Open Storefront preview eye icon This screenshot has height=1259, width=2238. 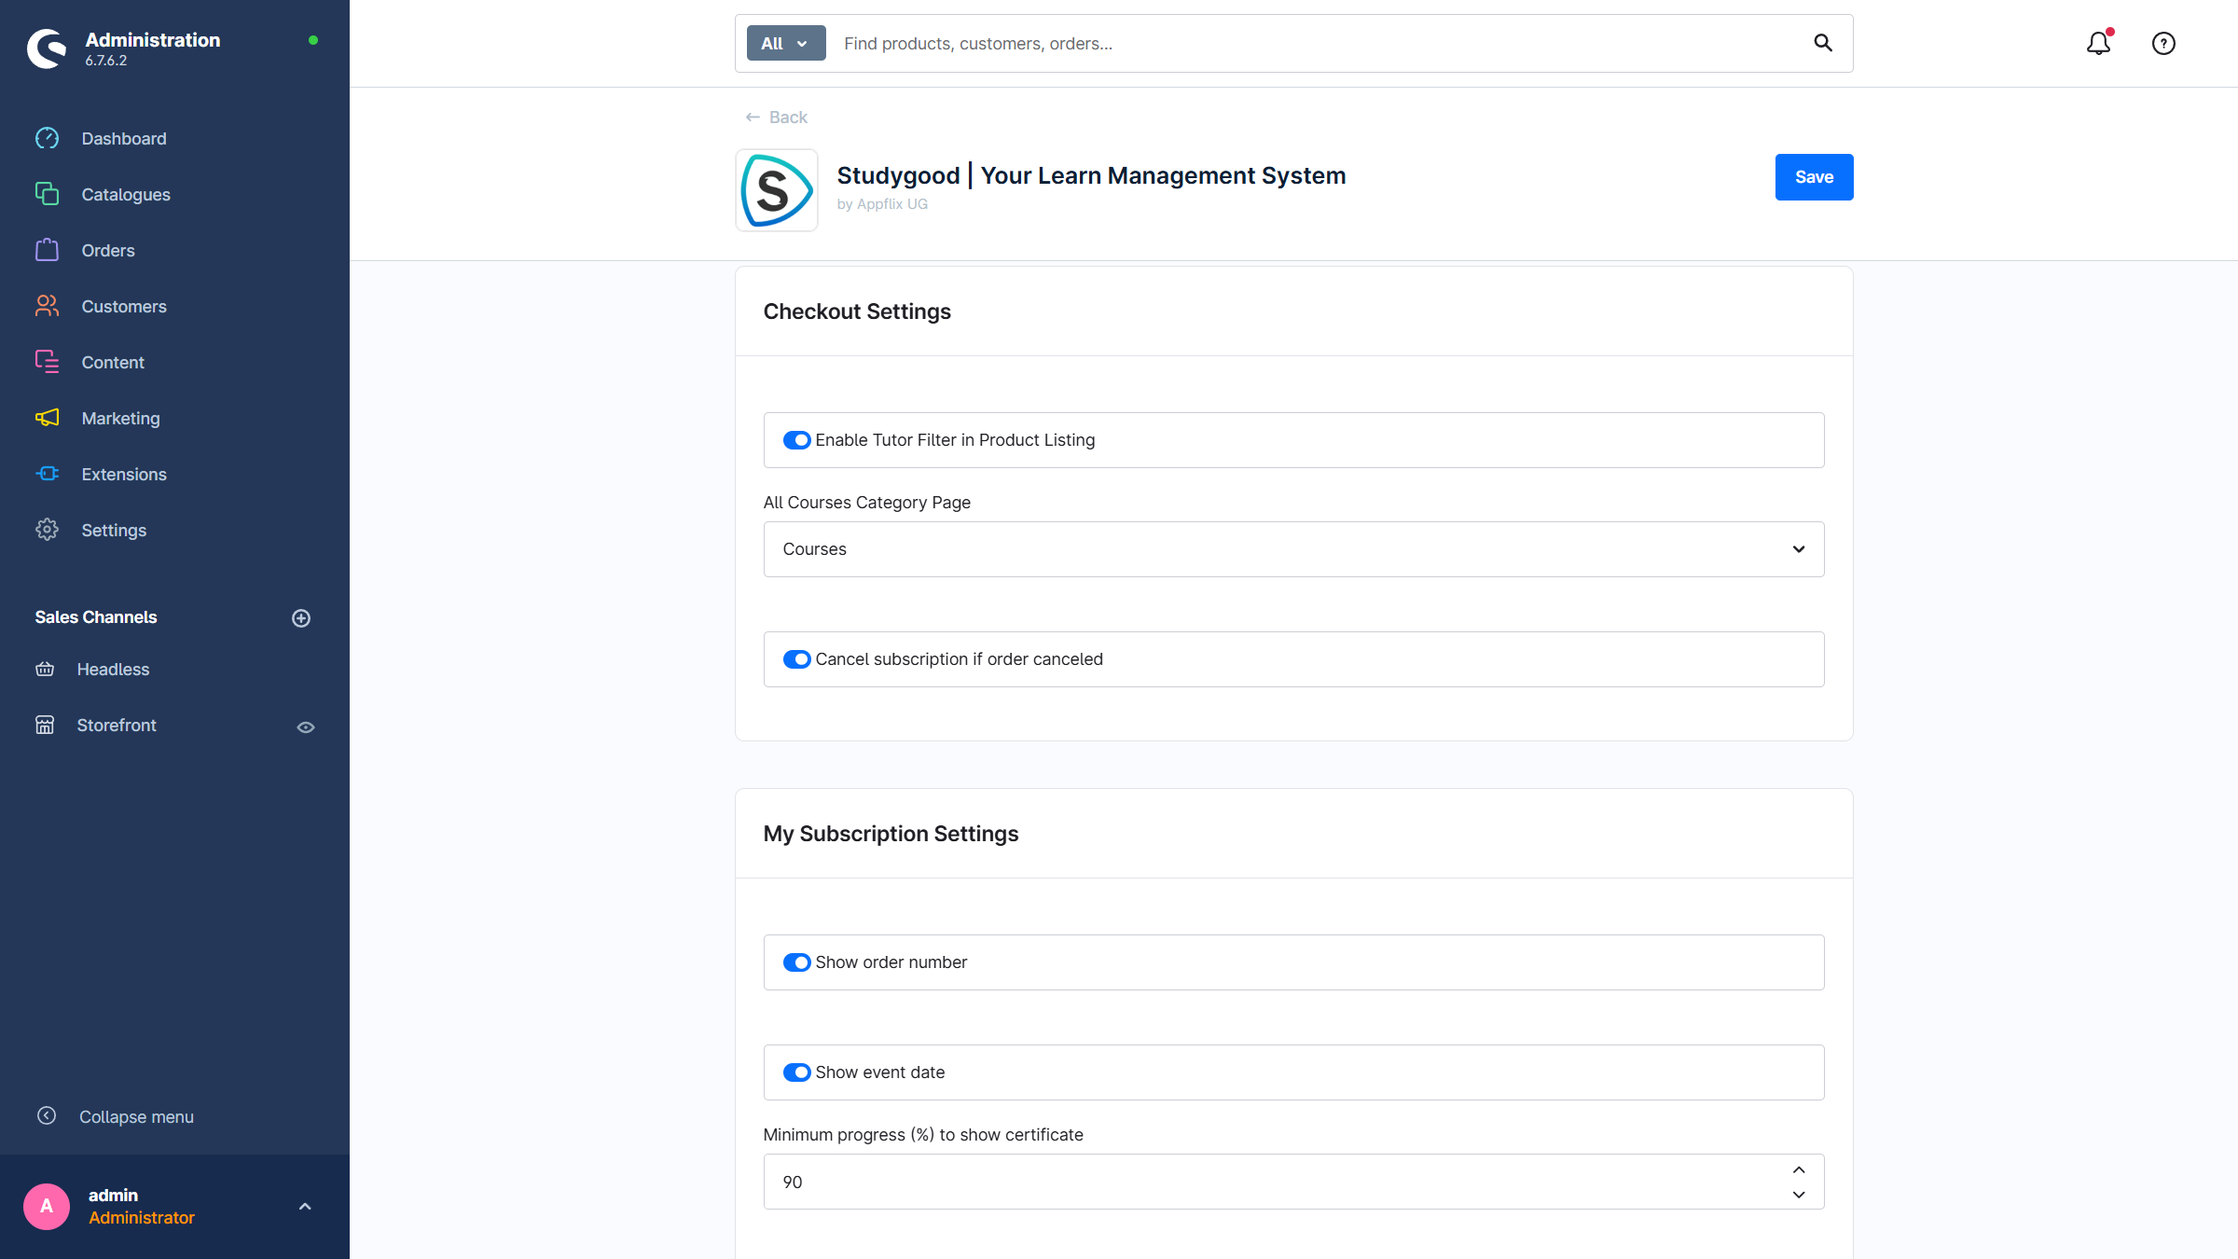305,727
